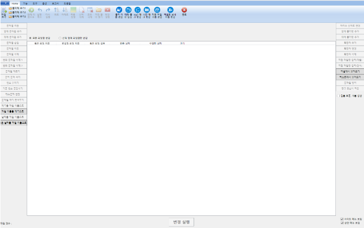The height and width of the screenshot is (228, 364).
Task: Click the first 폴더채 추가1 folder icon
Action: pos(10,8)
